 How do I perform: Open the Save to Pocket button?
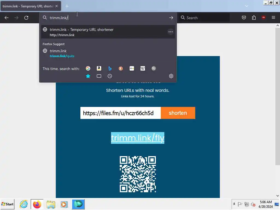[244, 17]
